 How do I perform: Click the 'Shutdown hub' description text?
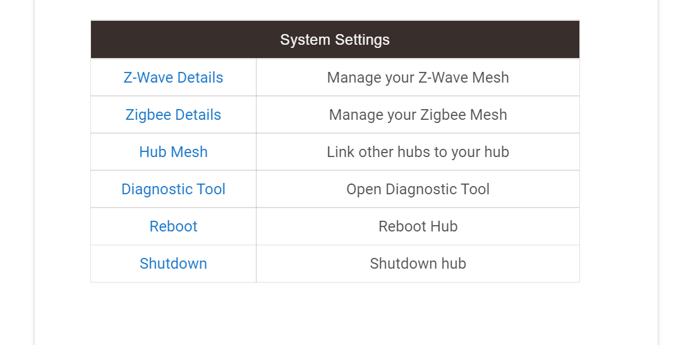(x=418, y=264)
